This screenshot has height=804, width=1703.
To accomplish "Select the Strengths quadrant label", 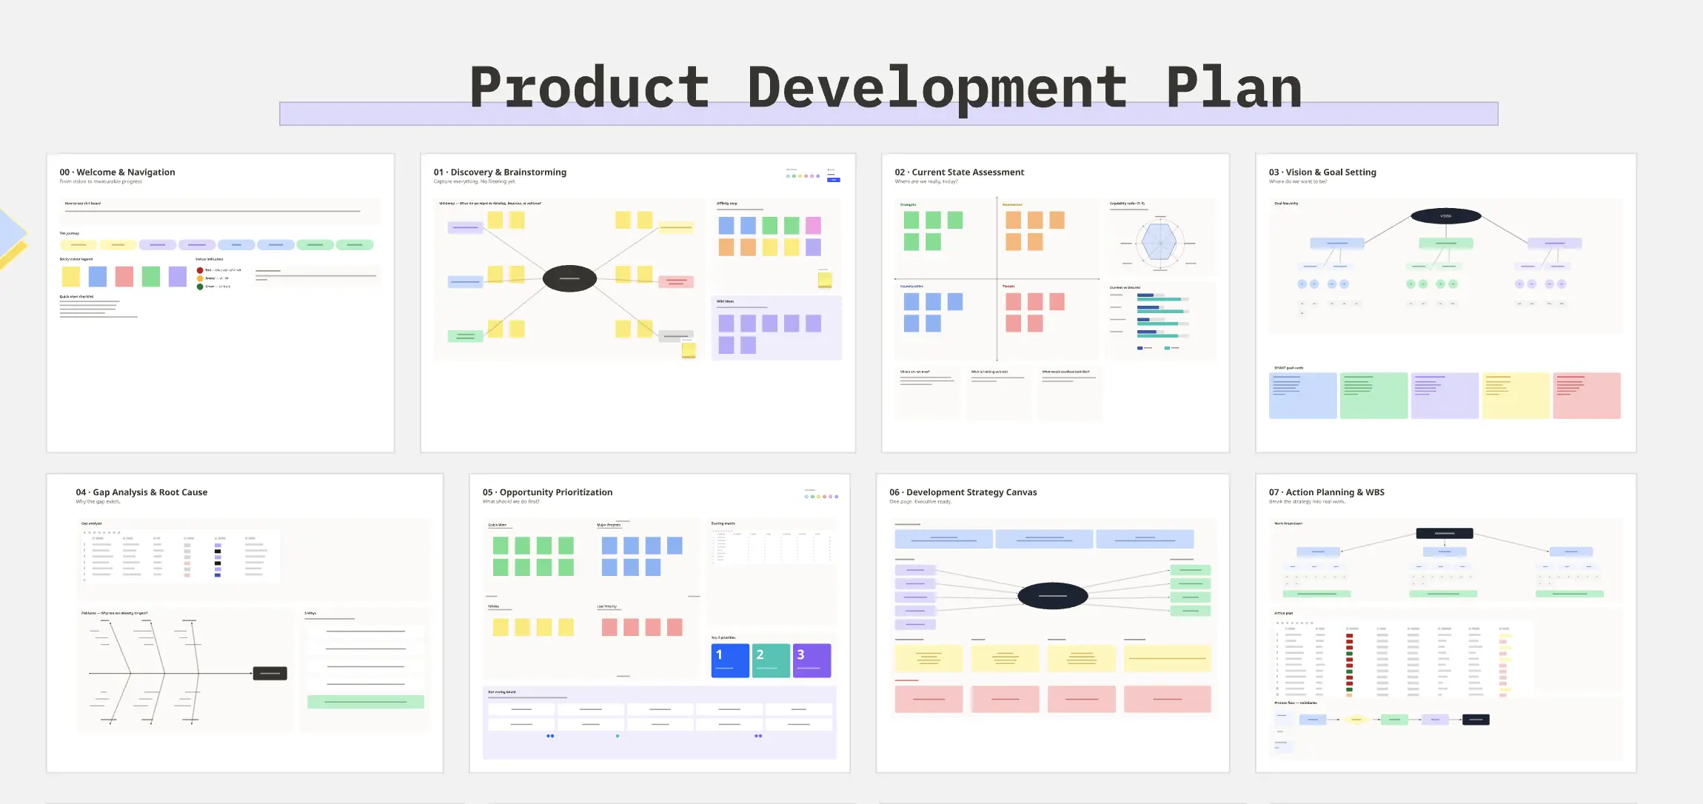I will 909,204.
